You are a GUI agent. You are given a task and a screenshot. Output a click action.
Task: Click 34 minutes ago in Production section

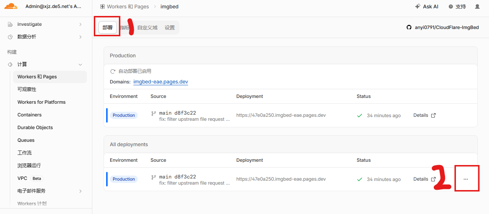[384, 116]
